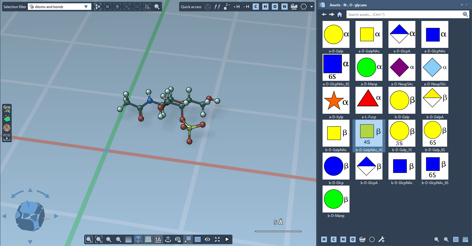Click the PDB download icon in left sidebar
The height and width of the screenshot is (246, 472).
7,137
